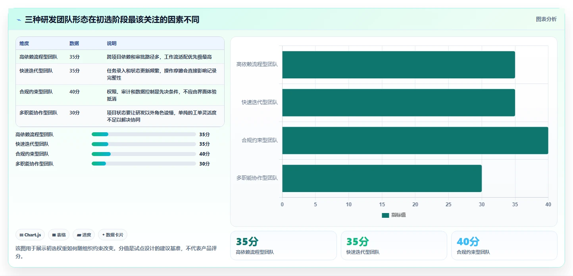This screenshot has width=573, height=276.
Task: Click the 多职能协作型团队 chart bar
Action: pyautogui.click(x=382, y=179)
